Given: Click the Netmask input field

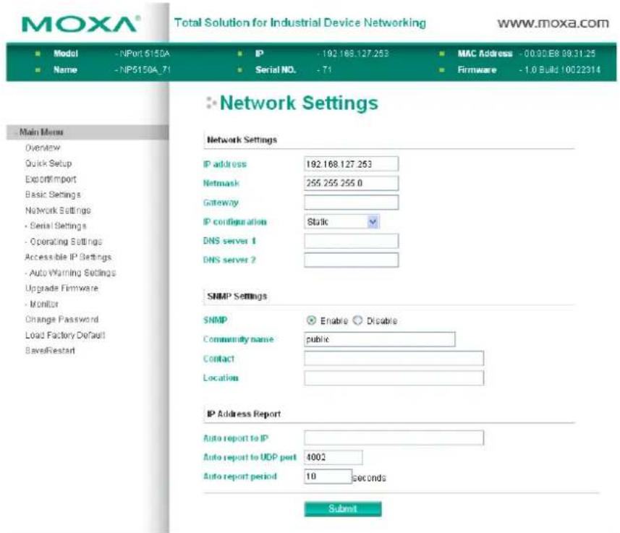Looking at the screenshot, I should tap(351, 183).
